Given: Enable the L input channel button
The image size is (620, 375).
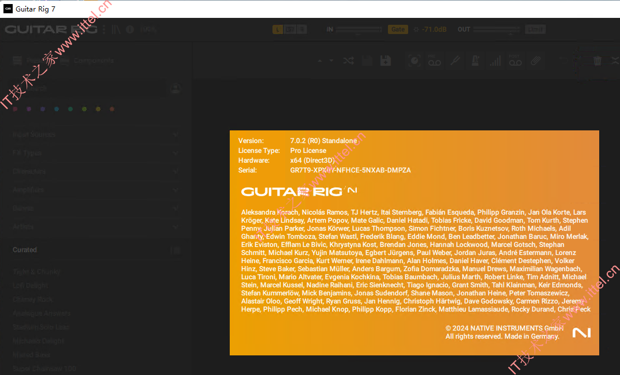Looking at the screenshot, I should pos(278,29).
